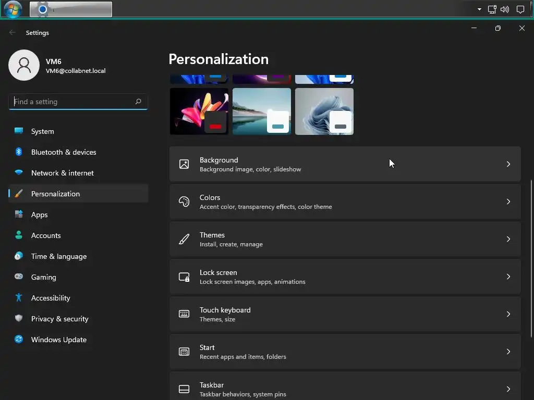This screenshot has height=400, width=534.
Task: Click the Windows Update sync icon
Action: click(19, 339)
